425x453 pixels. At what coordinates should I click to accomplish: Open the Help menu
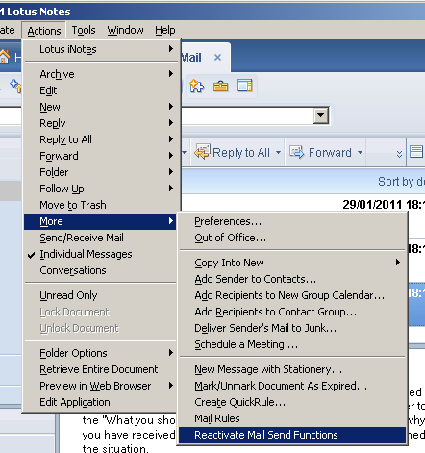[x=165, y=30]
